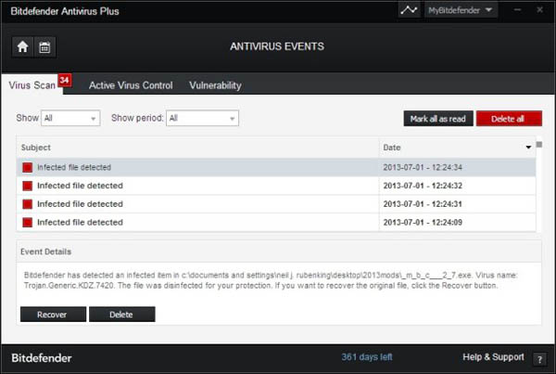Open the activity graph icon in title bar
The image size is (556, 374).
409,10
